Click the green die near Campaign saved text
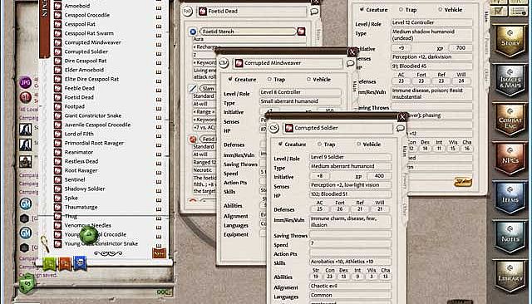The height and width of the screenshot is (304, 532). (x=27, y=283)
